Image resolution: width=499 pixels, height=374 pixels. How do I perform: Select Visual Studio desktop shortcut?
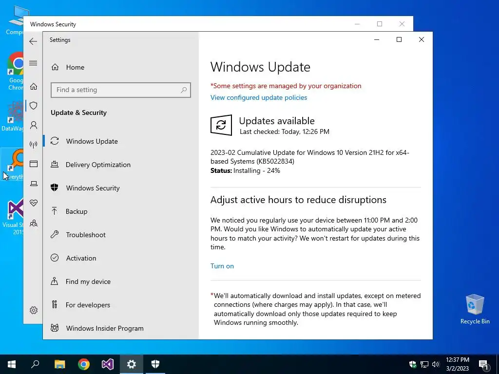point(13,217)
